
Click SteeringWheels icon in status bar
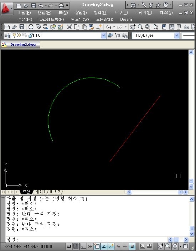pos(175,246)
